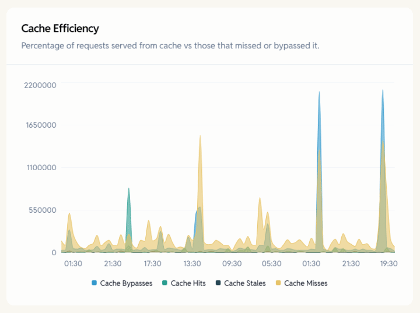This screenshot has width=420, height=313.
Task: Select the 05:30 time axis label
Action: 271,263
